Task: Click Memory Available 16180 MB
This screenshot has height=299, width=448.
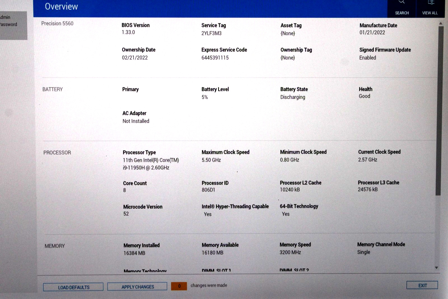Action: point(213,253)
